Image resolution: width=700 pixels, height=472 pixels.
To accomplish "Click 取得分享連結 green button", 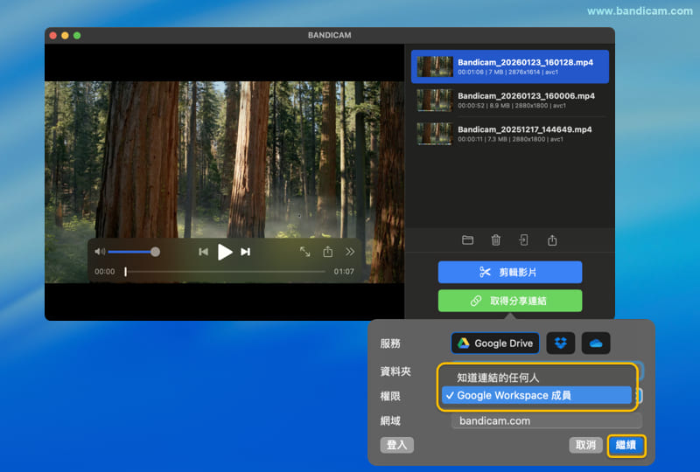I will pos(509,301).
